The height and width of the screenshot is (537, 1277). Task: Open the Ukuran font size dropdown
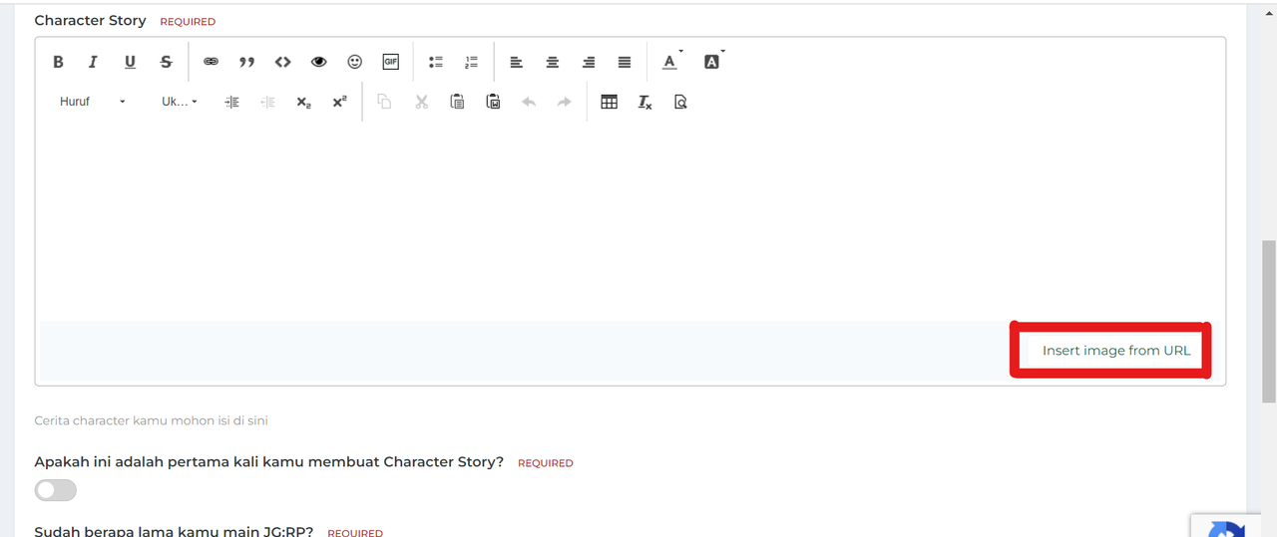pyautogui.click(x=180, y=102)
